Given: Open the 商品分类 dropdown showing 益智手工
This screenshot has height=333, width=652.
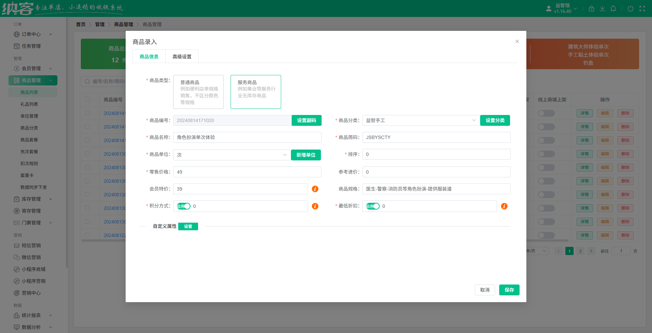Looking at the screenshot, I should 421,120.
